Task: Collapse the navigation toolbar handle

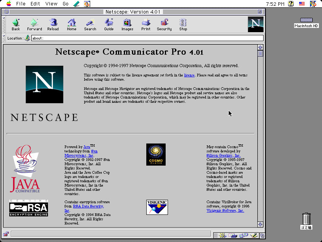Action: [4, 24]
